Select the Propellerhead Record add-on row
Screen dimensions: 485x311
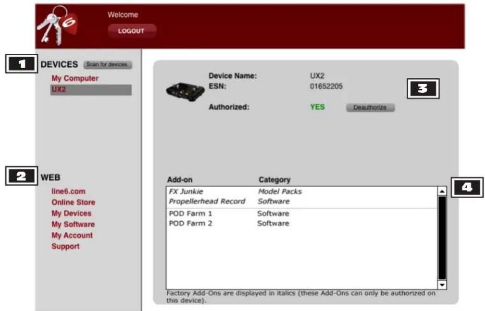coord(302,202)
